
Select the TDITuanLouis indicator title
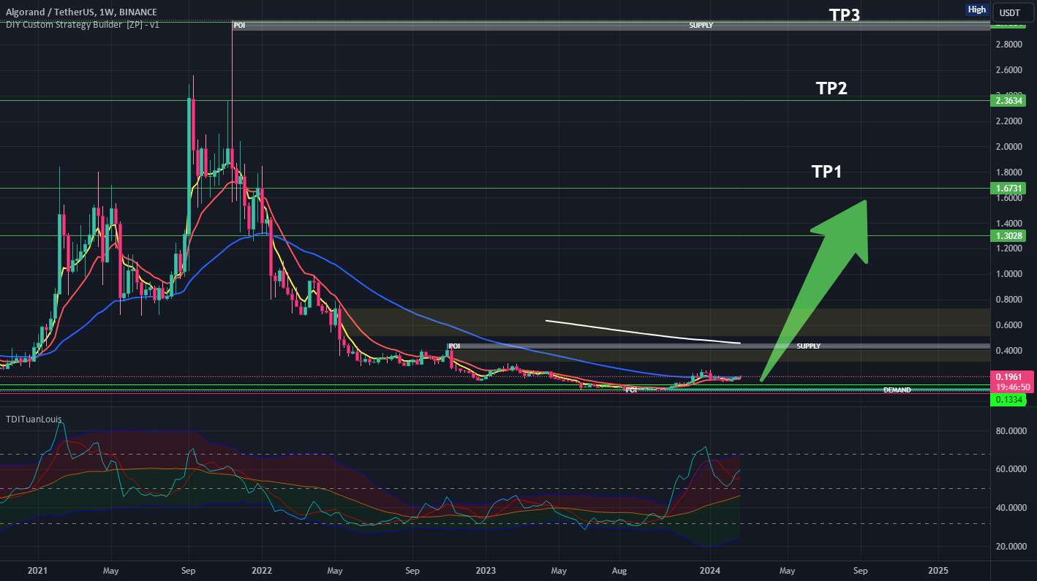pos(34,419)
